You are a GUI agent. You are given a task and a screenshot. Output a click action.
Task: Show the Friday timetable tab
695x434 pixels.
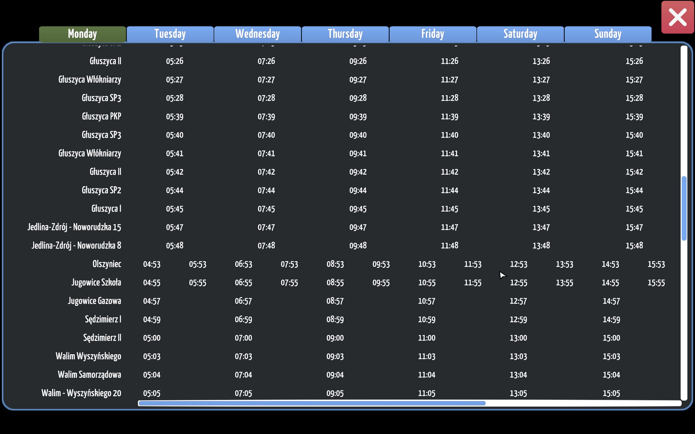point(433,34)
